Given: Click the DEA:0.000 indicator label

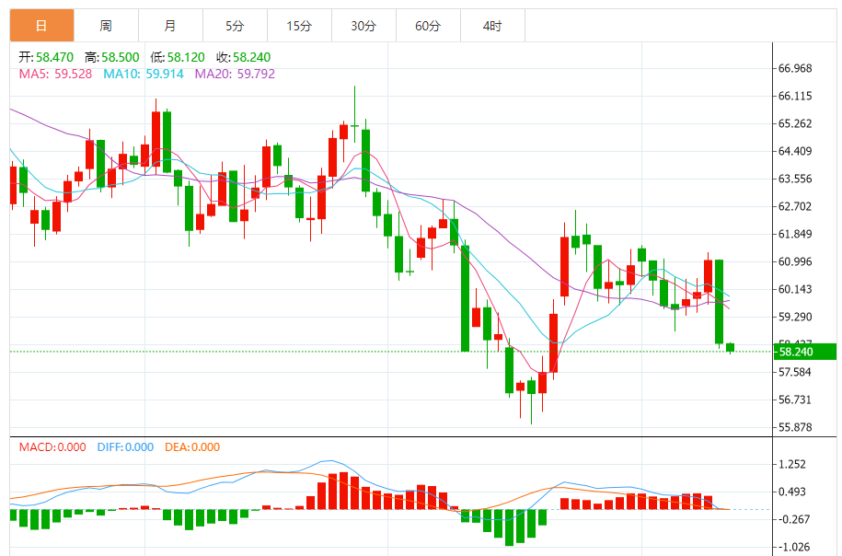Looking at the screenshot, I should [192, 447].
